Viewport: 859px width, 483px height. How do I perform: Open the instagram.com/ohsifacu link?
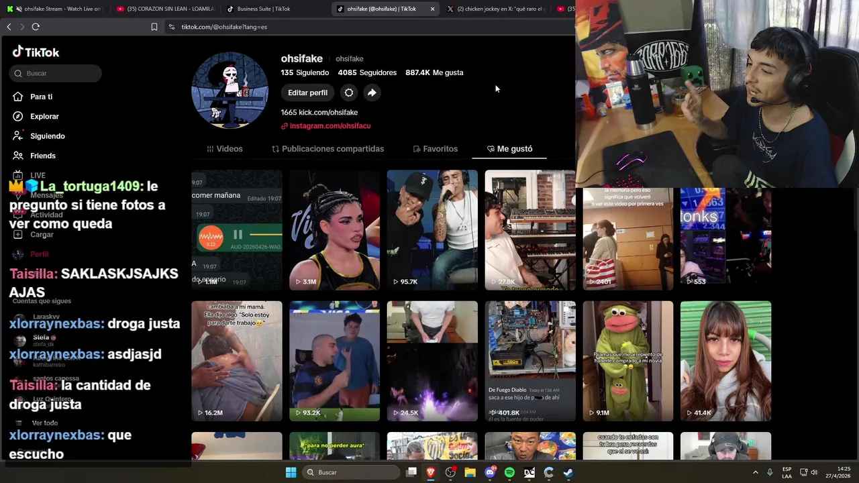coord(326,125)
